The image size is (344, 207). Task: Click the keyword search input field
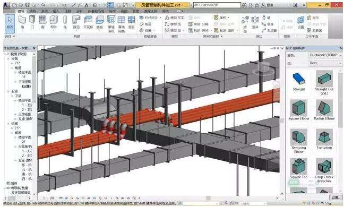coord(217,5)
